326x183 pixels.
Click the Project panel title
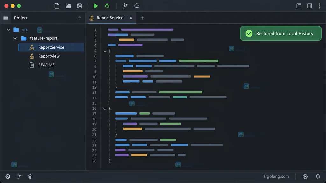pos(21,18)
